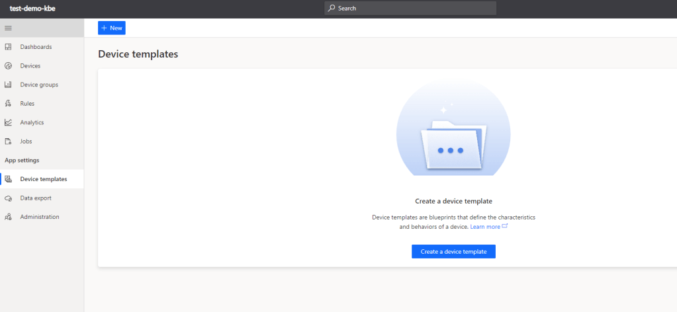
Task: Click the Devices icon in sidebar
Action: (x=8, y=66)
